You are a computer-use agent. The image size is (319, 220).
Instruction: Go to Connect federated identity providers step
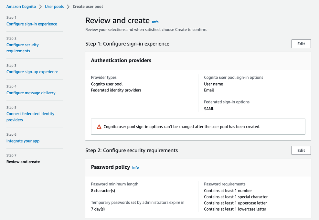tap(30, 117)
